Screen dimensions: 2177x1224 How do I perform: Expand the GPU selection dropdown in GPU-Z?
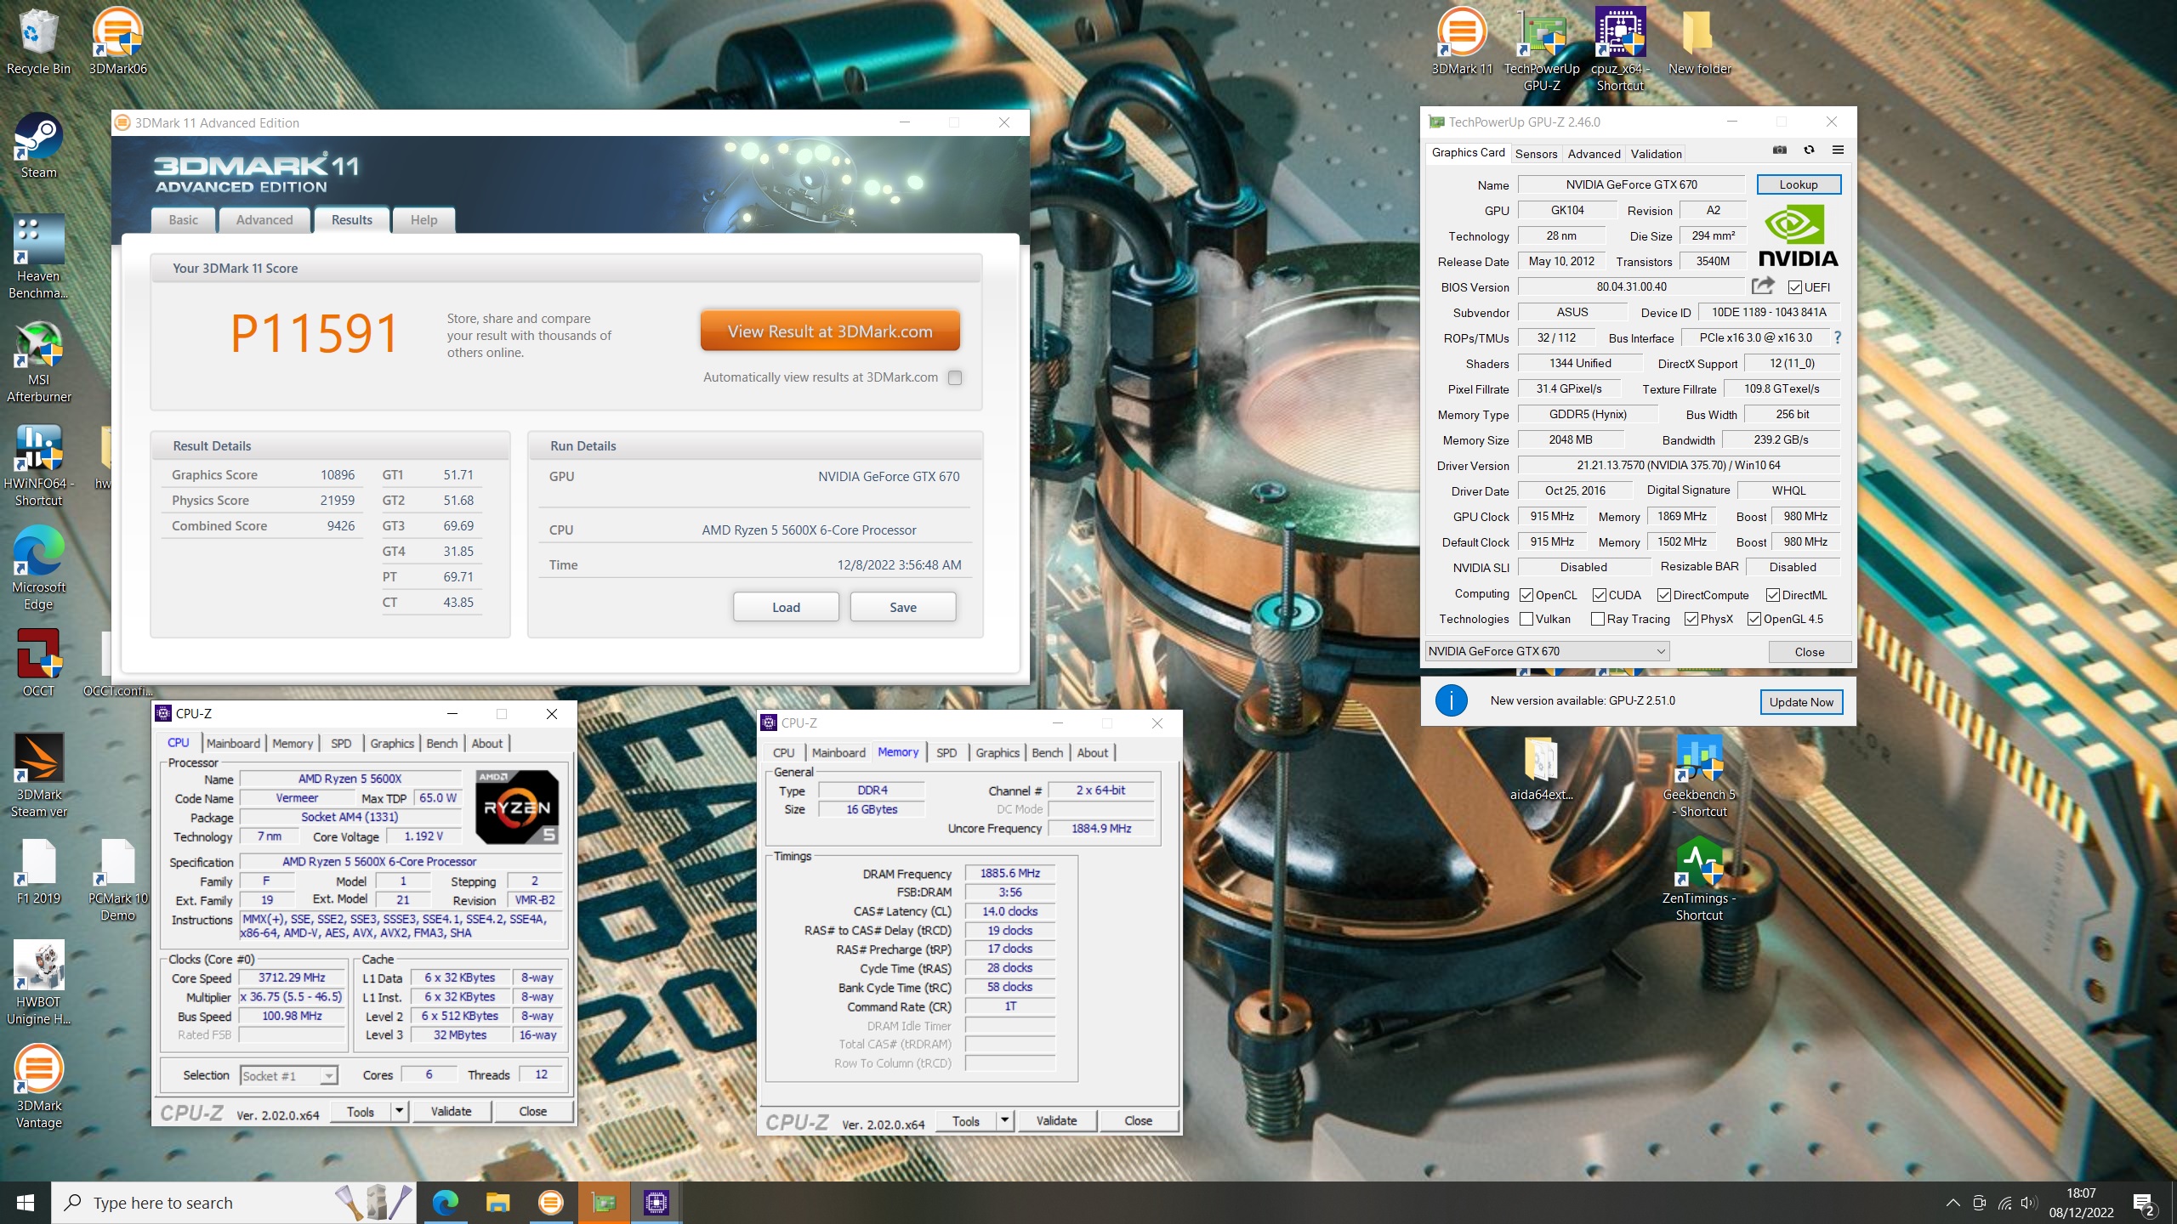pos(1548,651)
